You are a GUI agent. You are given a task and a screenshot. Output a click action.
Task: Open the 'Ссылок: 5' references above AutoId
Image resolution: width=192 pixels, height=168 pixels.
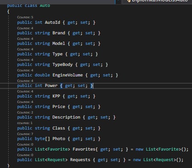[25, 17]
